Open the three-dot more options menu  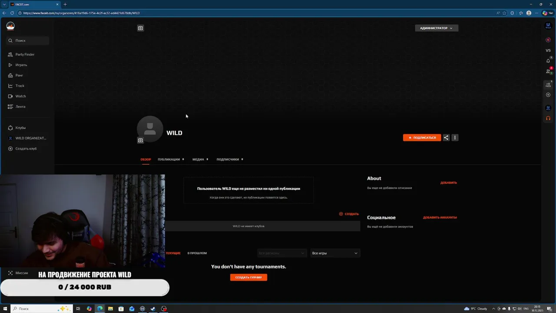[455, 137]
